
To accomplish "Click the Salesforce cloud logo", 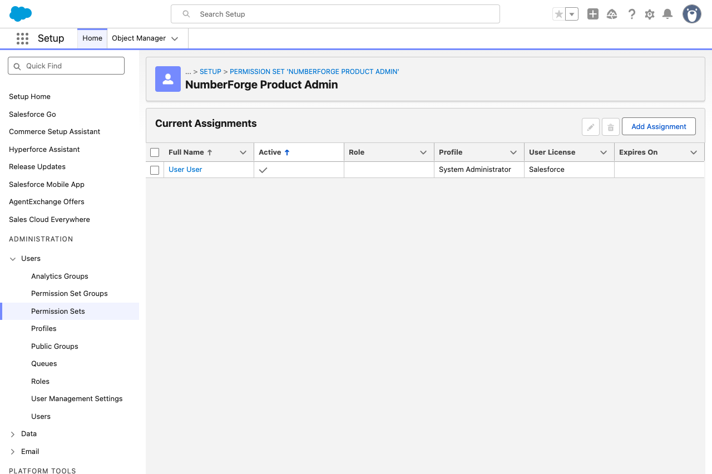I will (21, 14).
